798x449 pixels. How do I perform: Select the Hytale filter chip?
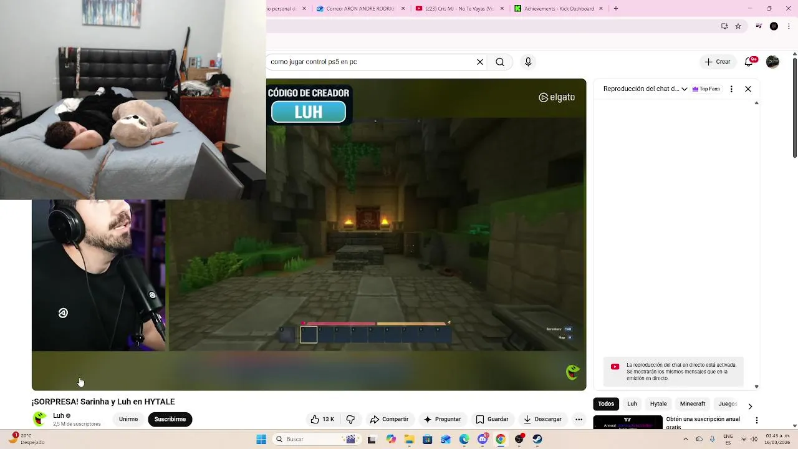pos(658,403)
